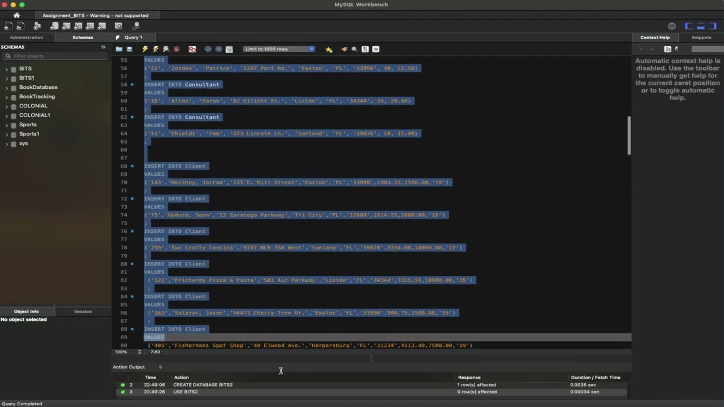Switch to the Object Info tab
The image size is (724, 407).
click(27, 311)
